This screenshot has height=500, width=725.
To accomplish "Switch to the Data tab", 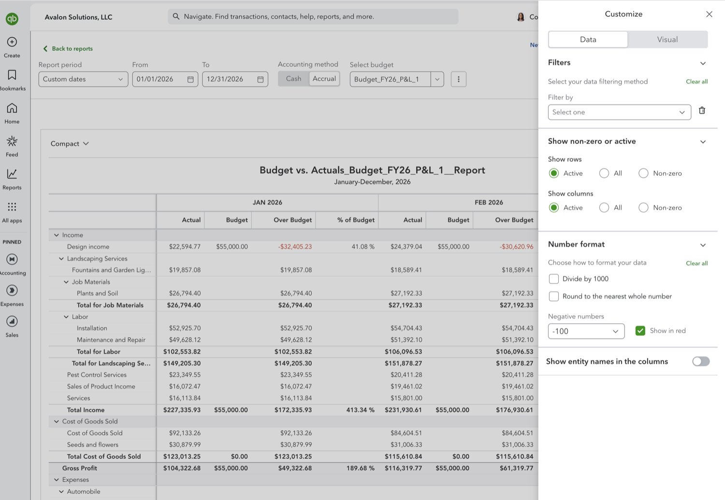I will tap(588, 40).
